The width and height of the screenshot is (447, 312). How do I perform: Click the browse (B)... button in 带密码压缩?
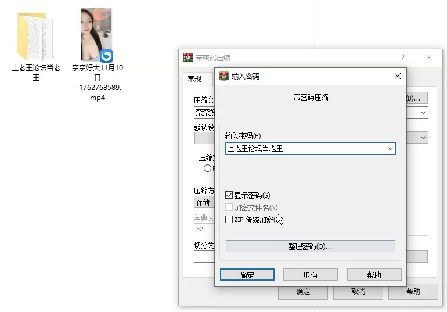pos(416,98)
